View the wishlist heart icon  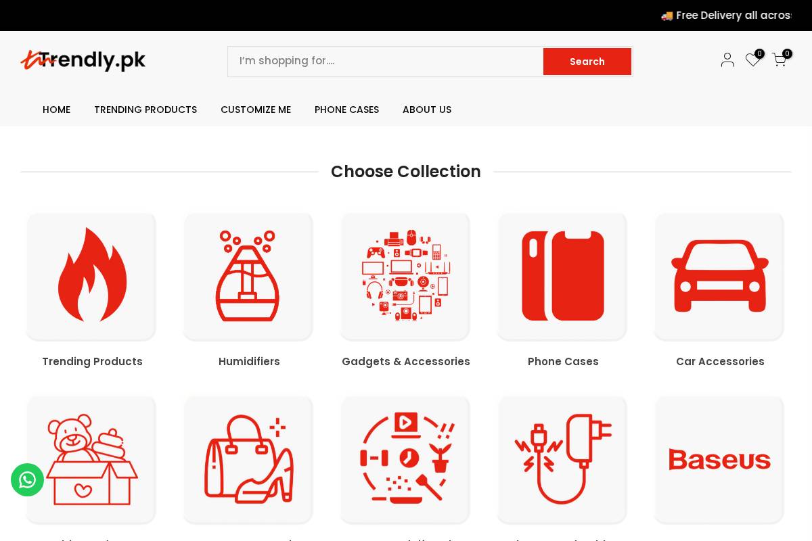point(753,60)
